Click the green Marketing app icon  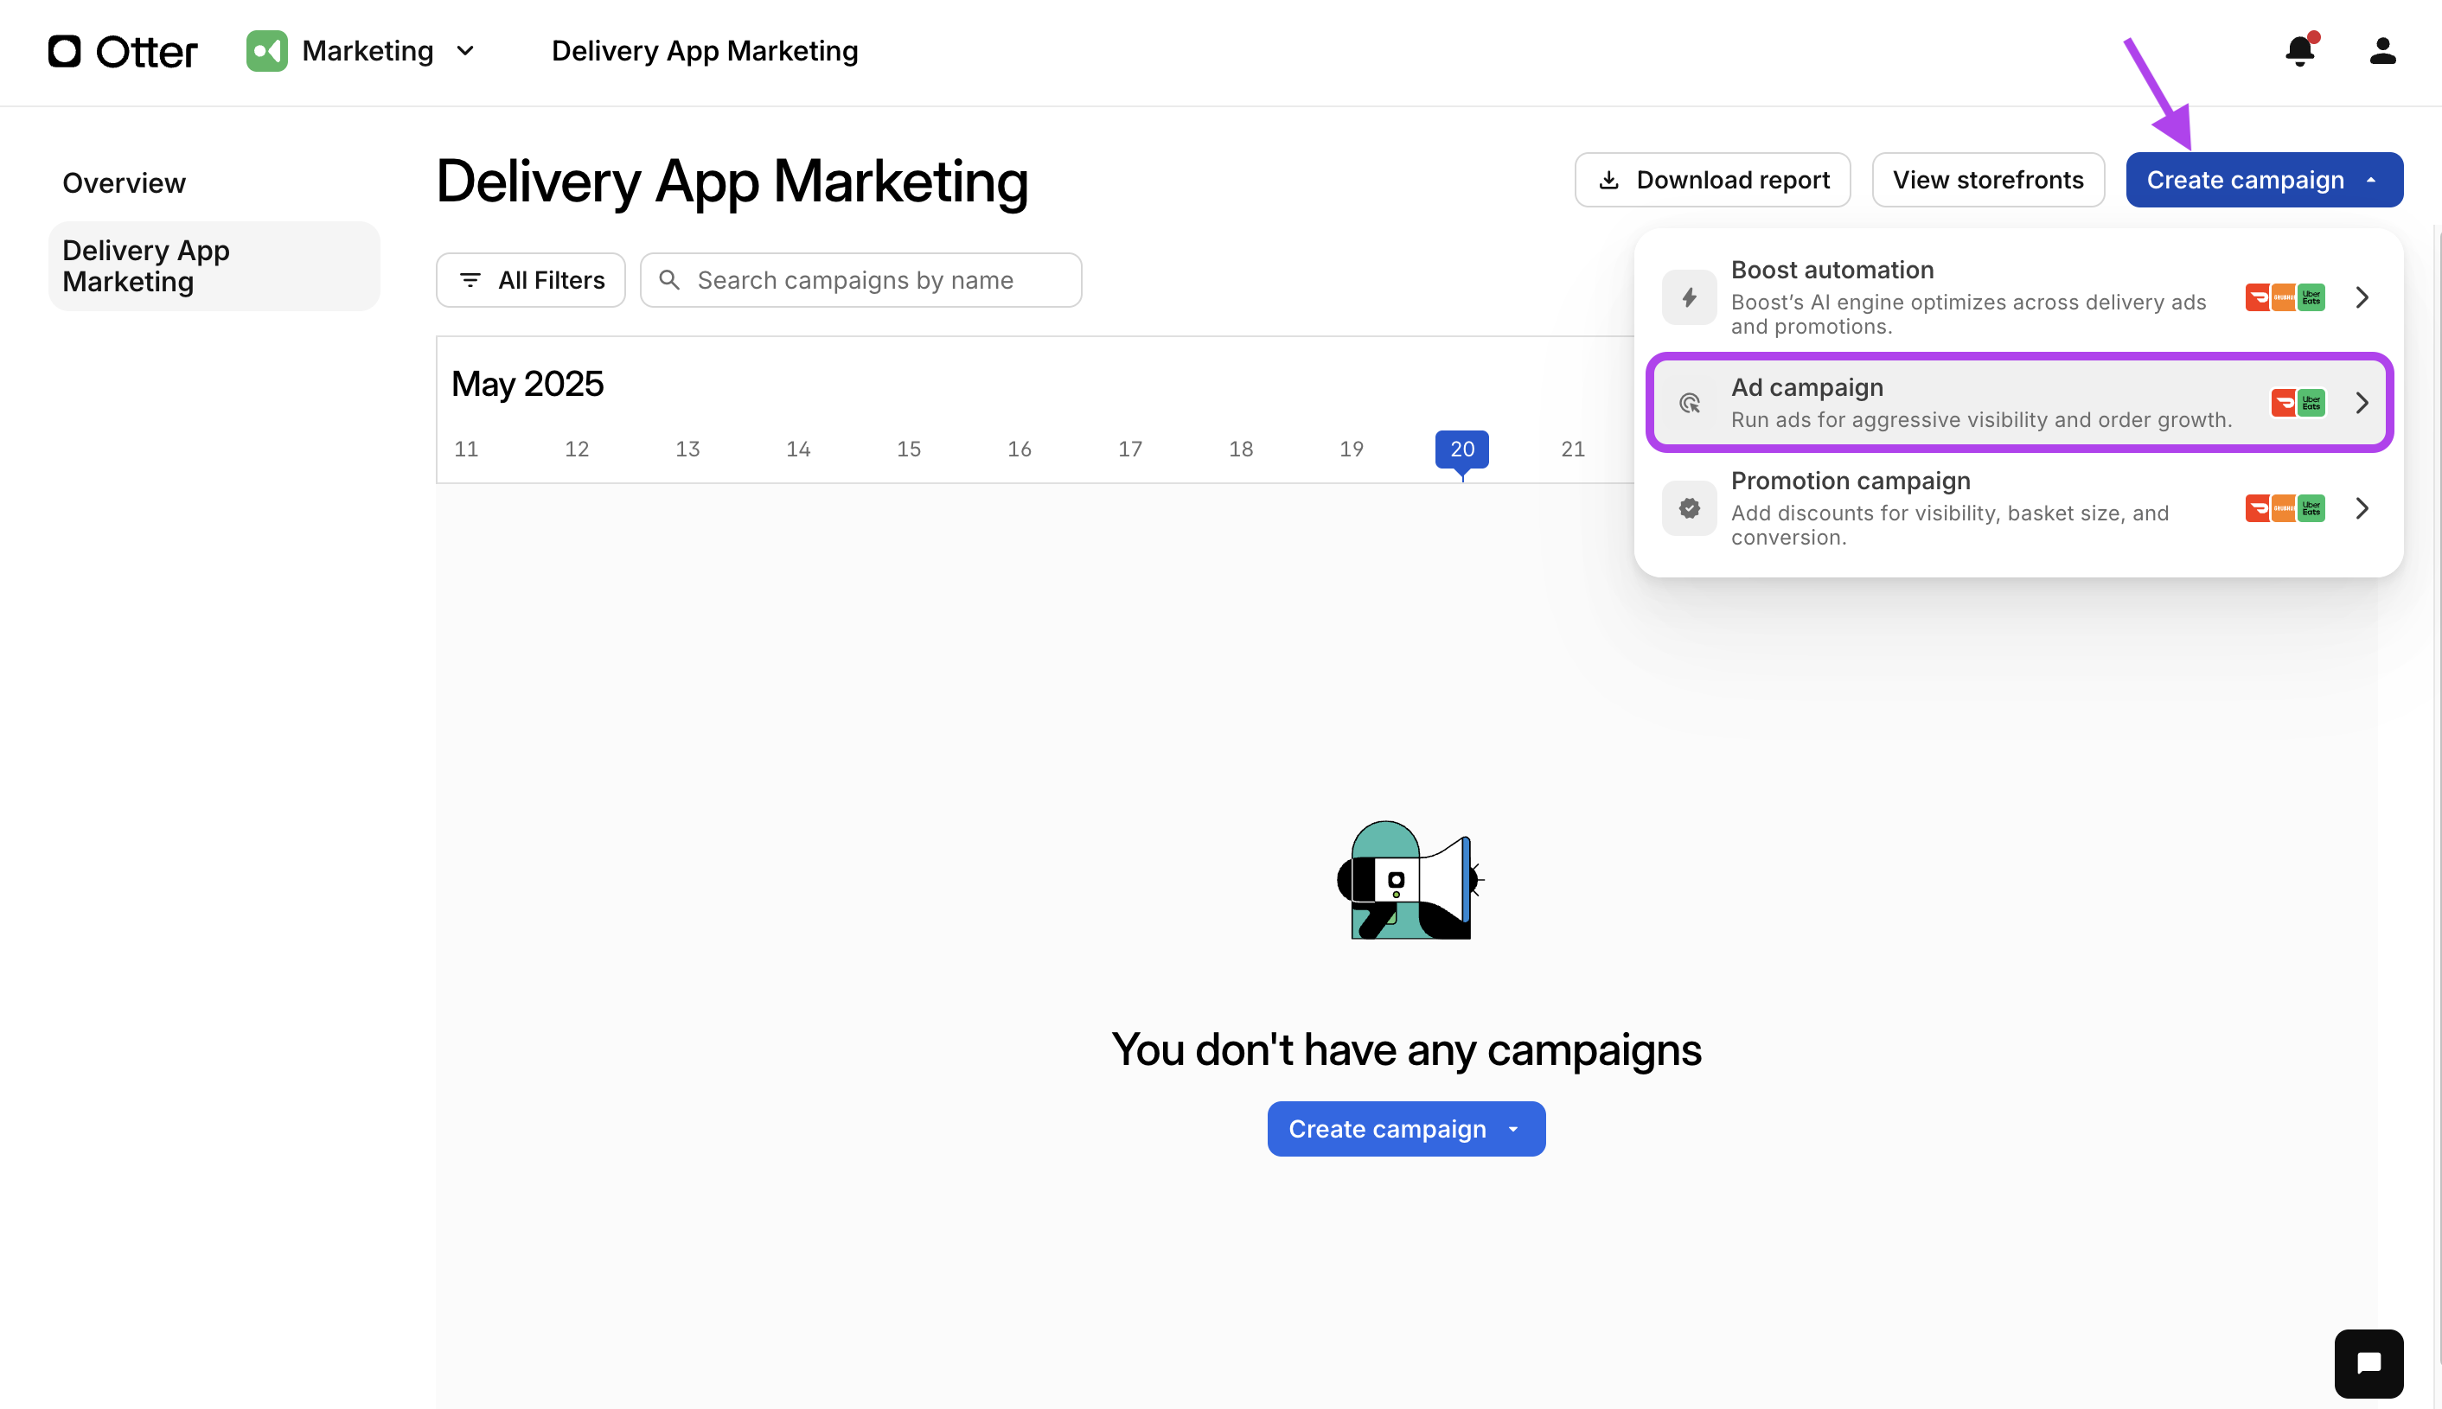[266, 51]
